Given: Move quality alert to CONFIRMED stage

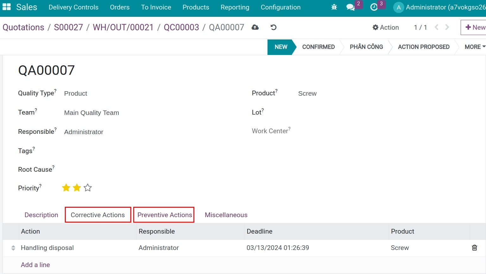Looking at the screenshot, I should [x=318, y=47].
